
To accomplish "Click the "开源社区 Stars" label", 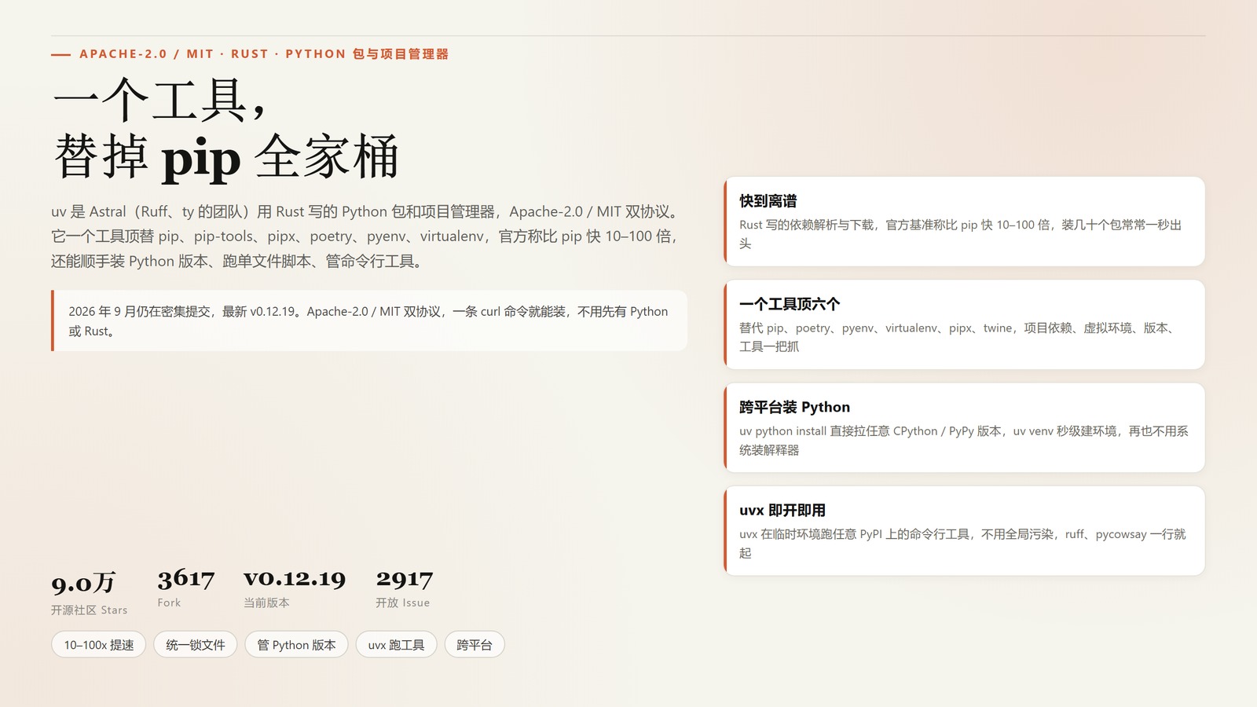I will point(89,610).
